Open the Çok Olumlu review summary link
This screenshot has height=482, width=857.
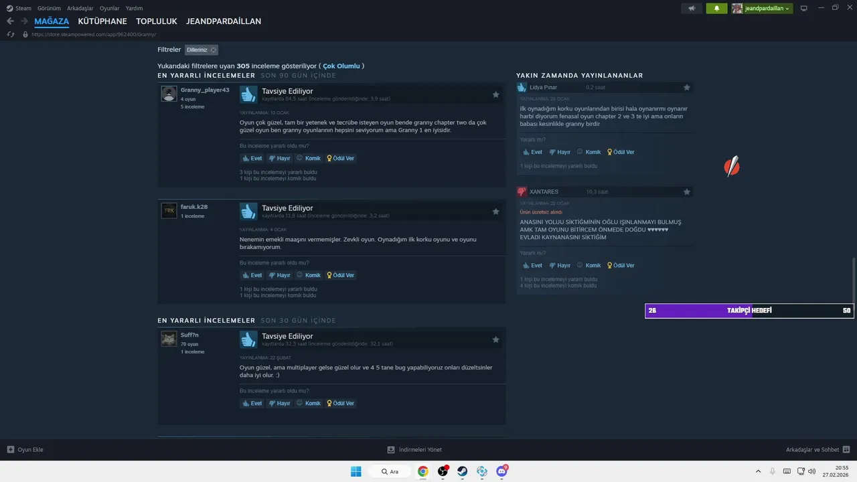pyautogui.click(x=341, y=66)
